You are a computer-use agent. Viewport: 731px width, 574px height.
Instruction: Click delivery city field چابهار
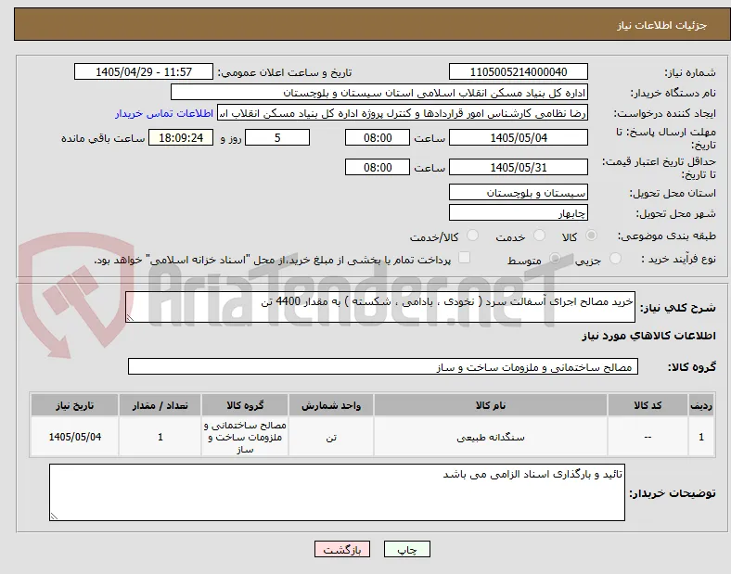point(519,213)
